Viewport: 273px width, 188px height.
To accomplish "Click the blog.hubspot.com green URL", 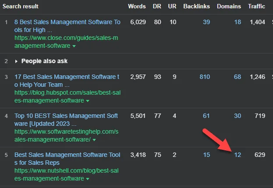I will click(67, 96).
